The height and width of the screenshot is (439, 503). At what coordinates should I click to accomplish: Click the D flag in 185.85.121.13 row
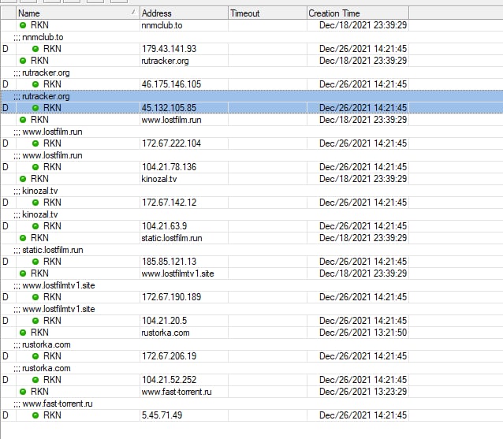pyautogui.click(x=6, y=262)
